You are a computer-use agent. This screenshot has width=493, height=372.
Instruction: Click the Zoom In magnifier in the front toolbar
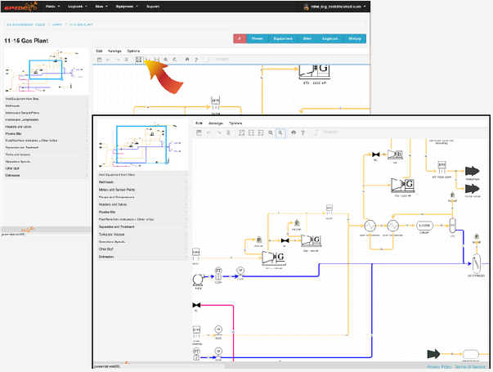271,133
